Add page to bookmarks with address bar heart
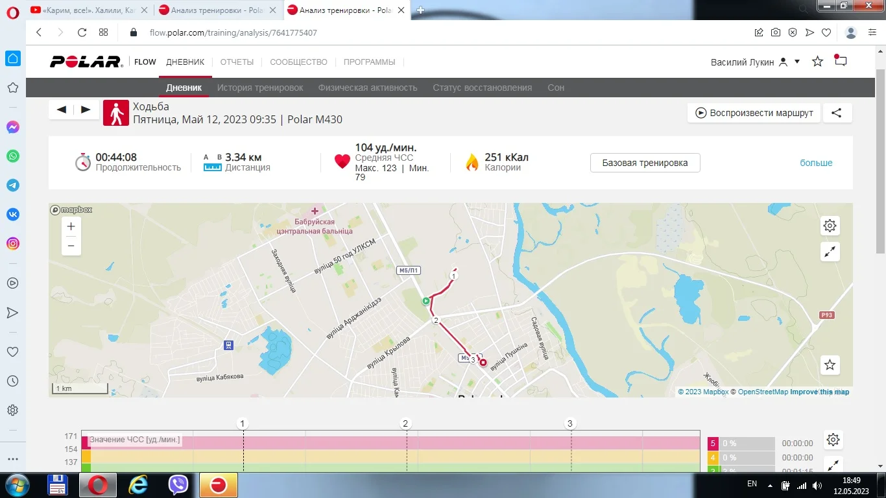The height and width of the screenshot is (498, 886). [x=826, y=32]
